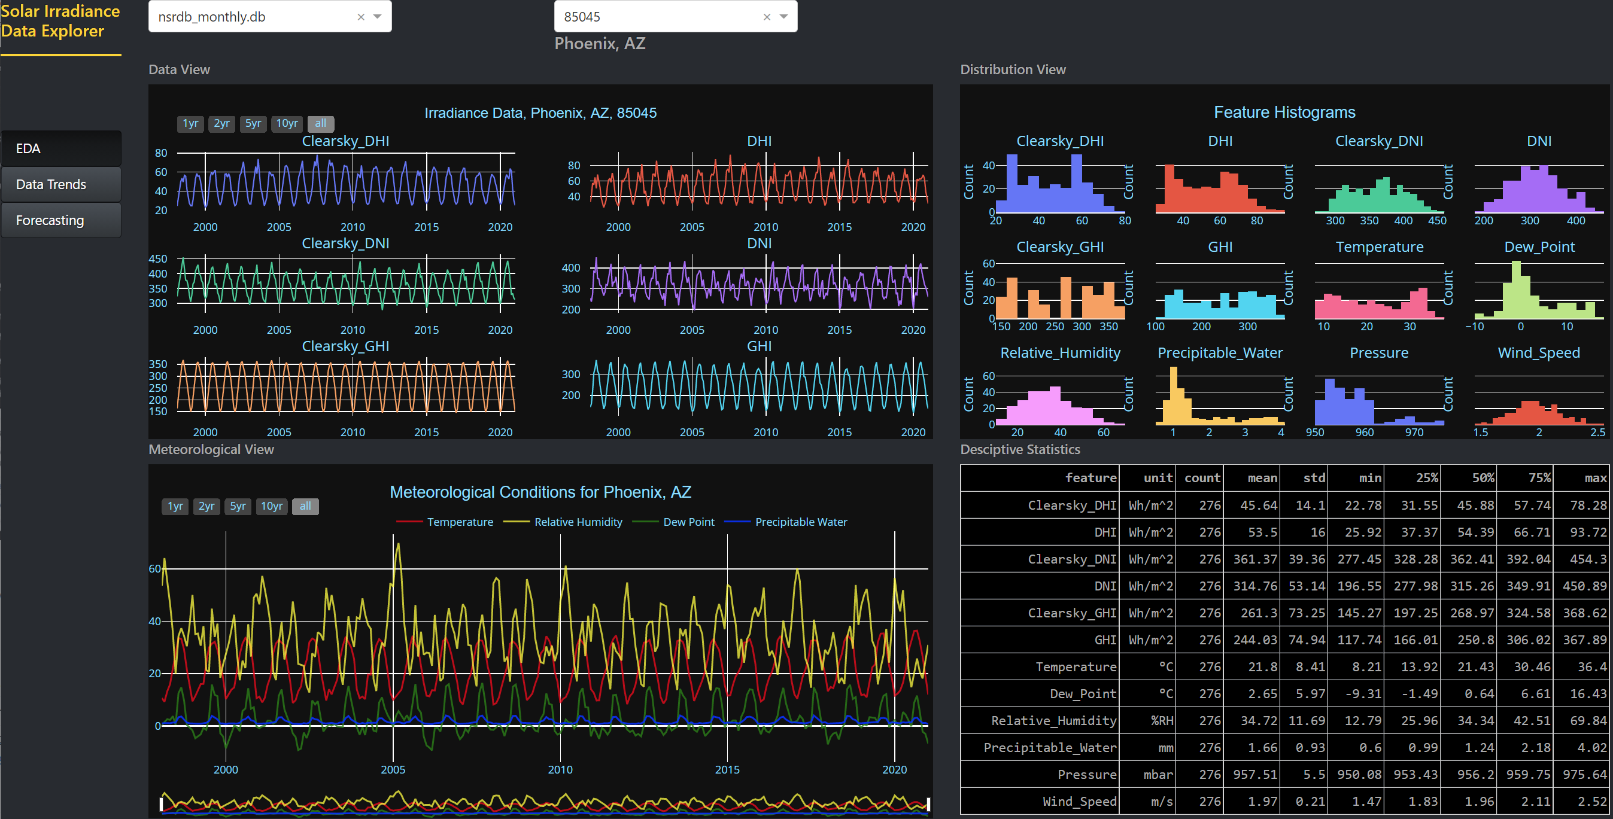Click the Clearsky_DHI histogram
Screen dimensions: 1613x819
(x=1060, y=185)
